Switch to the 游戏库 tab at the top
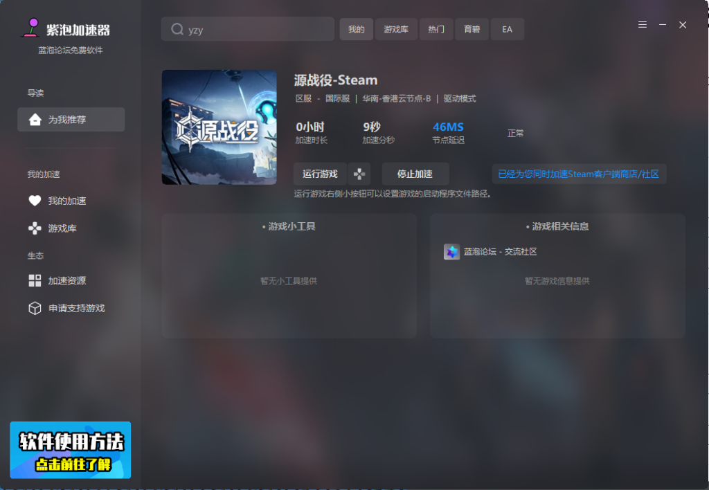The width and height of the screenshot is (709, 490). [396, 29]
